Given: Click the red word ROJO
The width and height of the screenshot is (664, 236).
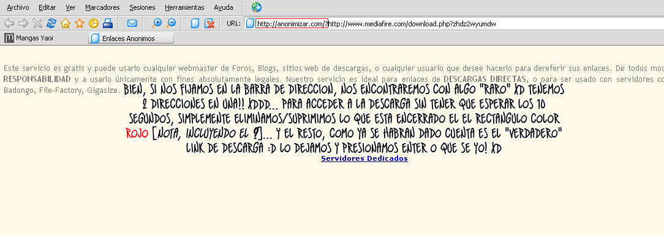Looking at the screenshot, I should [137, 134].
